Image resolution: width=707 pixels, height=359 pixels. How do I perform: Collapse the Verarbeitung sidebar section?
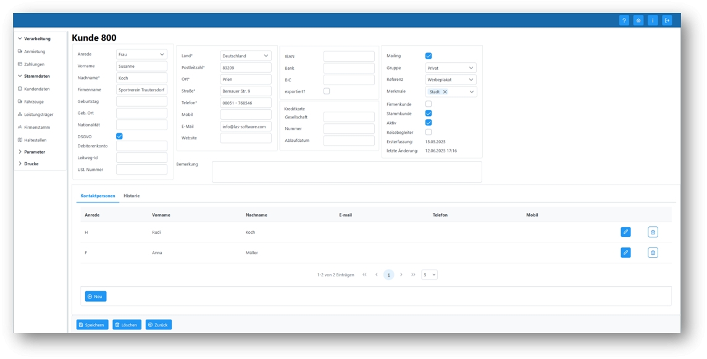(34, 39)
